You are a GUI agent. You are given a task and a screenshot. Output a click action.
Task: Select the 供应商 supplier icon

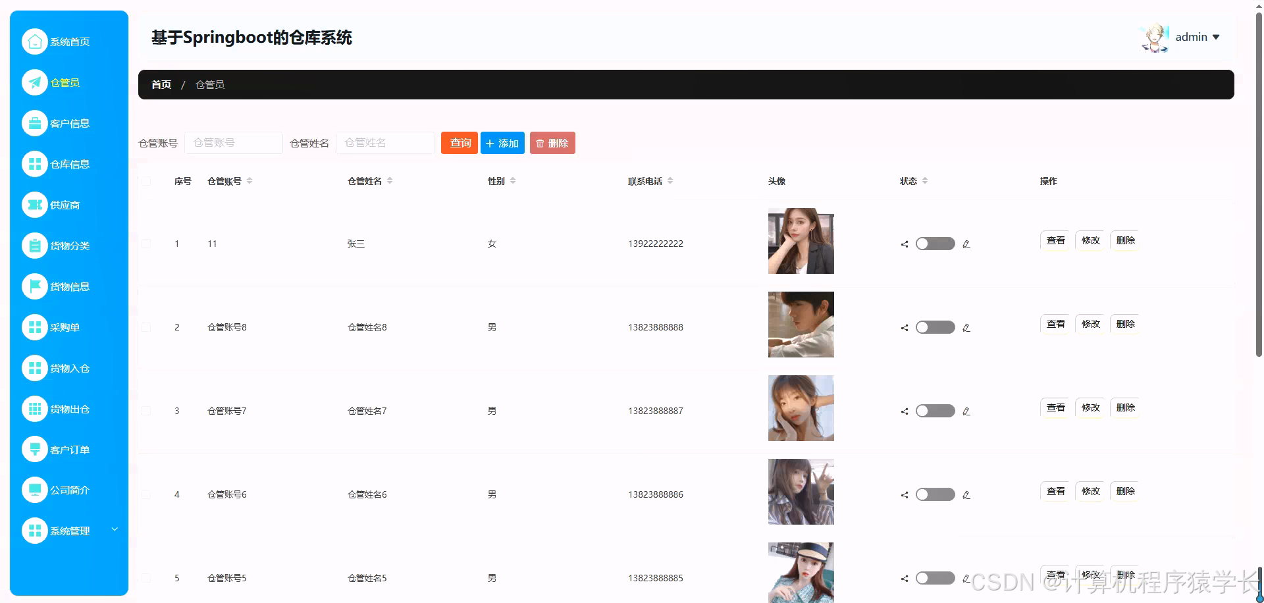(x=35, y=205)
